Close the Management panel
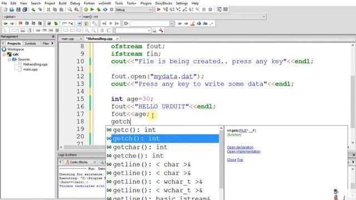 click(53, 37)
